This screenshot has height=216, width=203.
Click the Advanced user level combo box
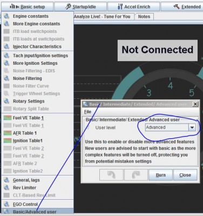click(170, 127)
